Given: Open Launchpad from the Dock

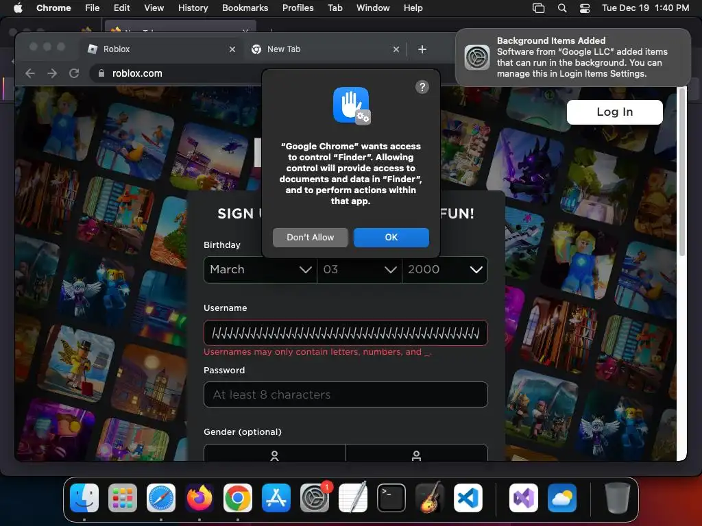Looking at the screenshot, I should [123, 498].
